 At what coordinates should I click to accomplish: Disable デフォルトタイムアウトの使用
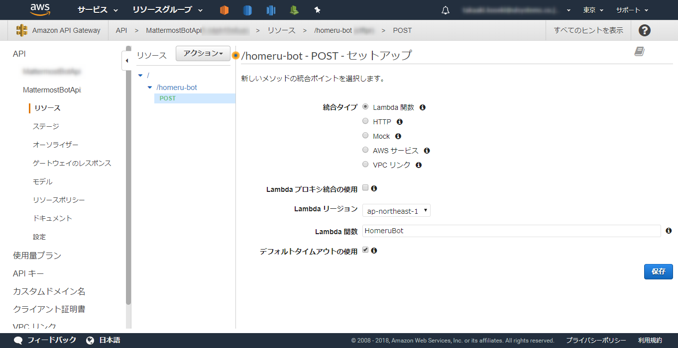pos(365,250)
